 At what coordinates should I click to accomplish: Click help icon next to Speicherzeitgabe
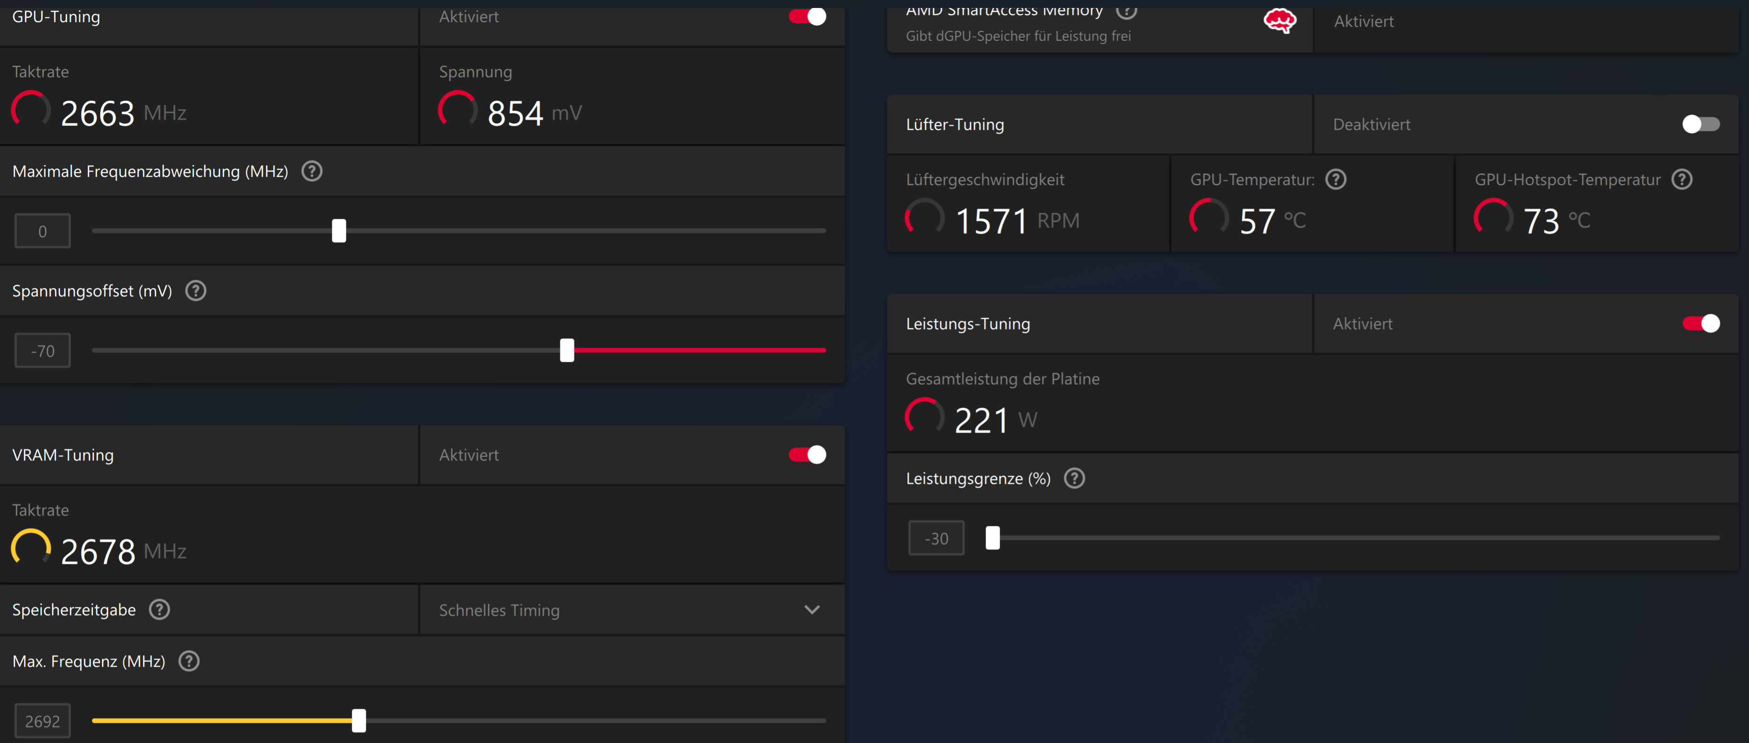[x=159, y=609]
